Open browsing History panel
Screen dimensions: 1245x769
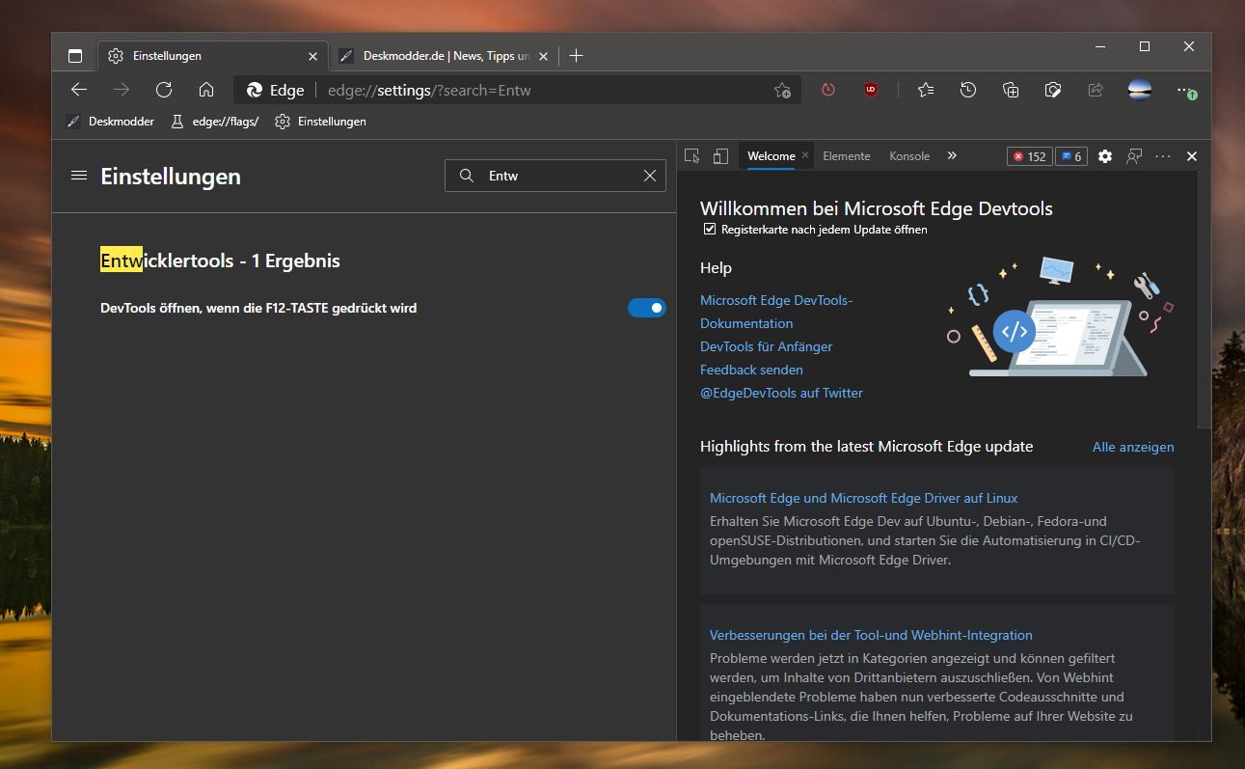(x=968, y=90)
